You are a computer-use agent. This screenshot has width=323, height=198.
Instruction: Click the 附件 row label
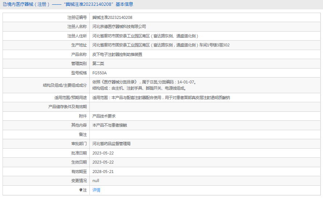click(83, 116)
